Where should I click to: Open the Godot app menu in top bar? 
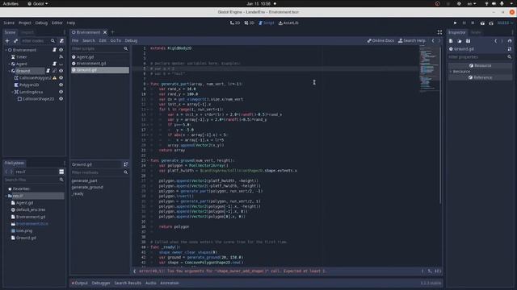(38, 3)
